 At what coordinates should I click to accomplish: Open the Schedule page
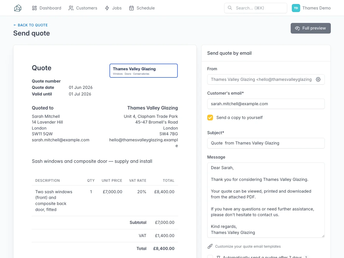click(x=142, y=8)
